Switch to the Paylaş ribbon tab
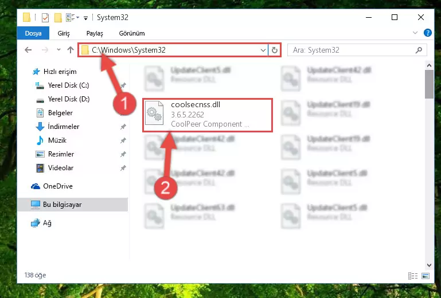The image size is (441, 298). point(95,33)
